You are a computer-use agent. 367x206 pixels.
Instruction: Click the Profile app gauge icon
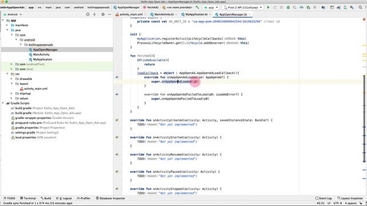click(x=302, y=7)
